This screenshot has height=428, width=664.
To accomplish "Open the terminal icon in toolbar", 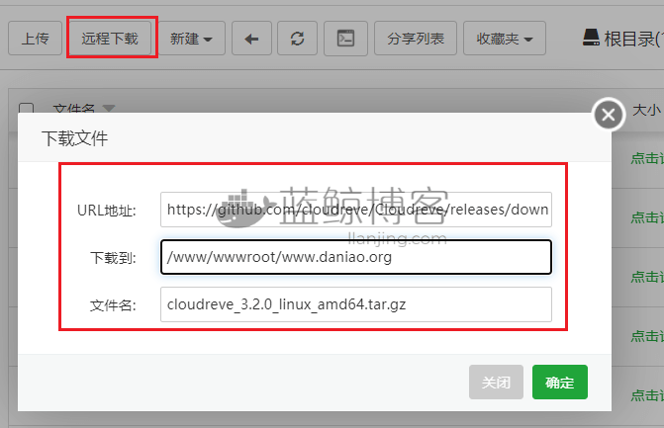I will (x=345, y=40).
